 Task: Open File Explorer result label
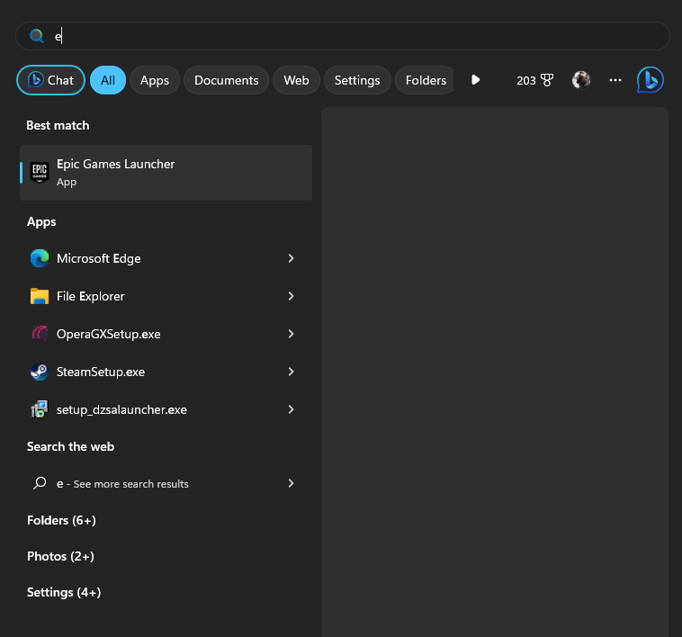(x=91, y=296)
